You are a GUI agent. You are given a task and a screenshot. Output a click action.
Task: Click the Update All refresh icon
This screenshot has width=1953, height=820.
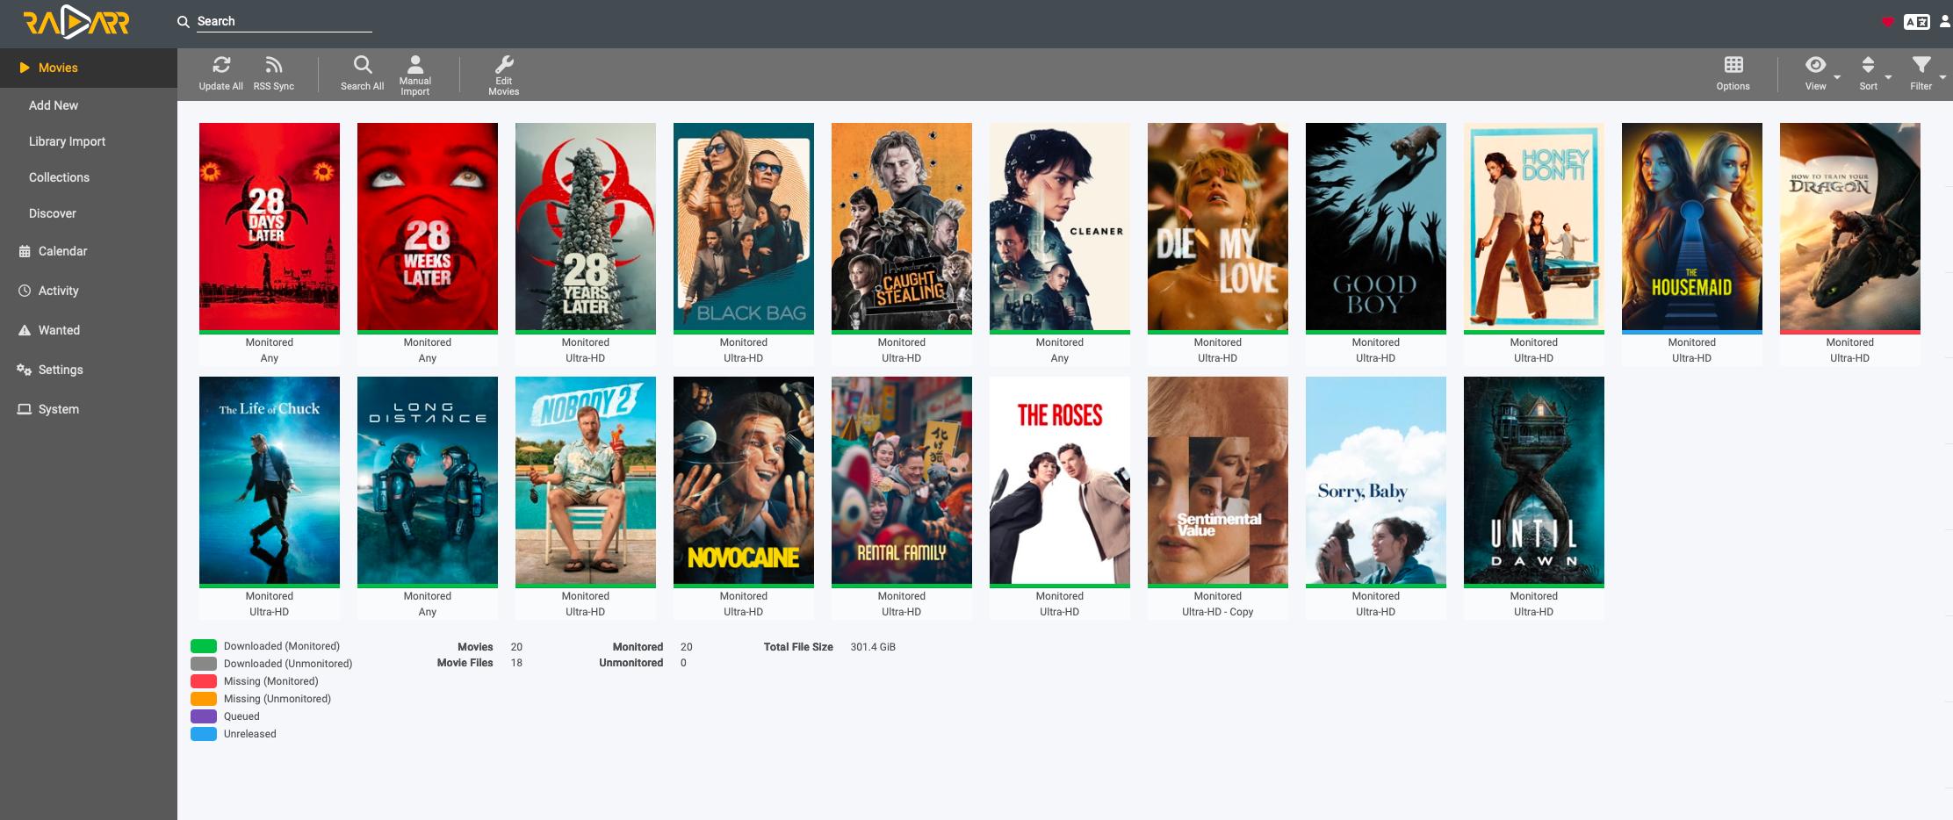point(220,66)
